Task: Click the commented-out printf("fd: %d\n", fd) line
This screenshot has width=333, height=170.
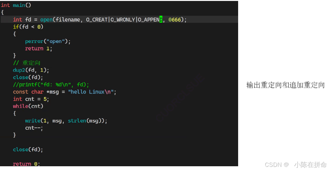Action: (51, 85)
